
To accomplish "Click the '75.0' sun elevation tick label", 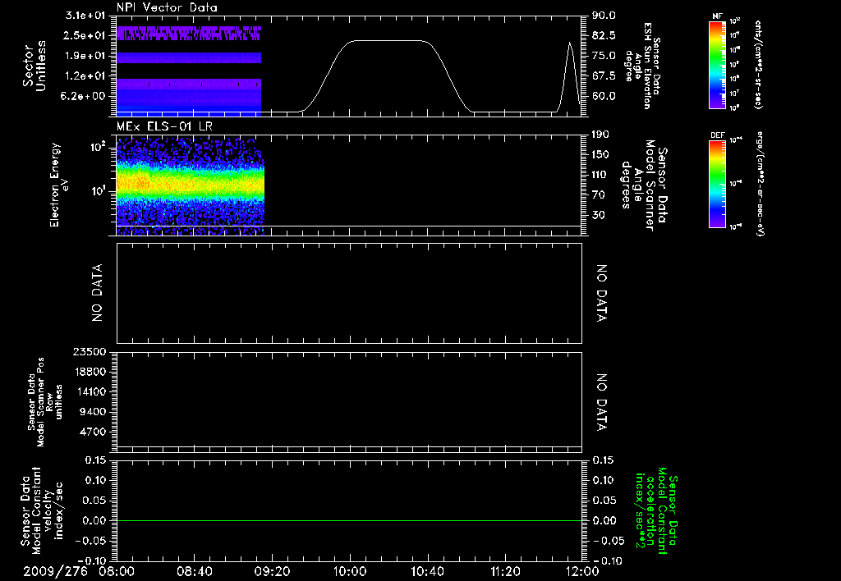I will point(604,56).
